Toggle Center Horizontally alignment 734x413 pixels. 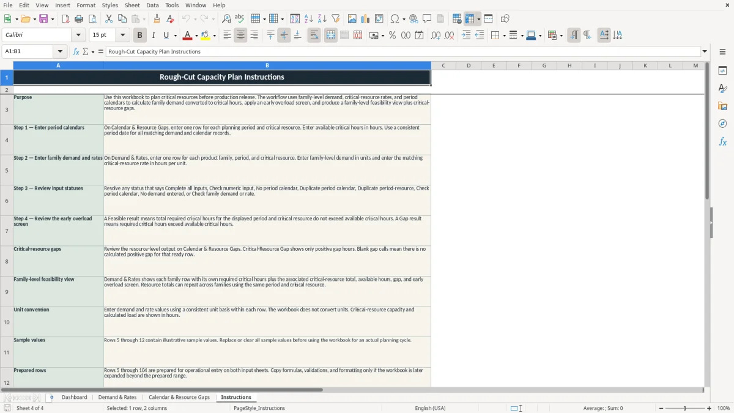click(x=240, y=35)
